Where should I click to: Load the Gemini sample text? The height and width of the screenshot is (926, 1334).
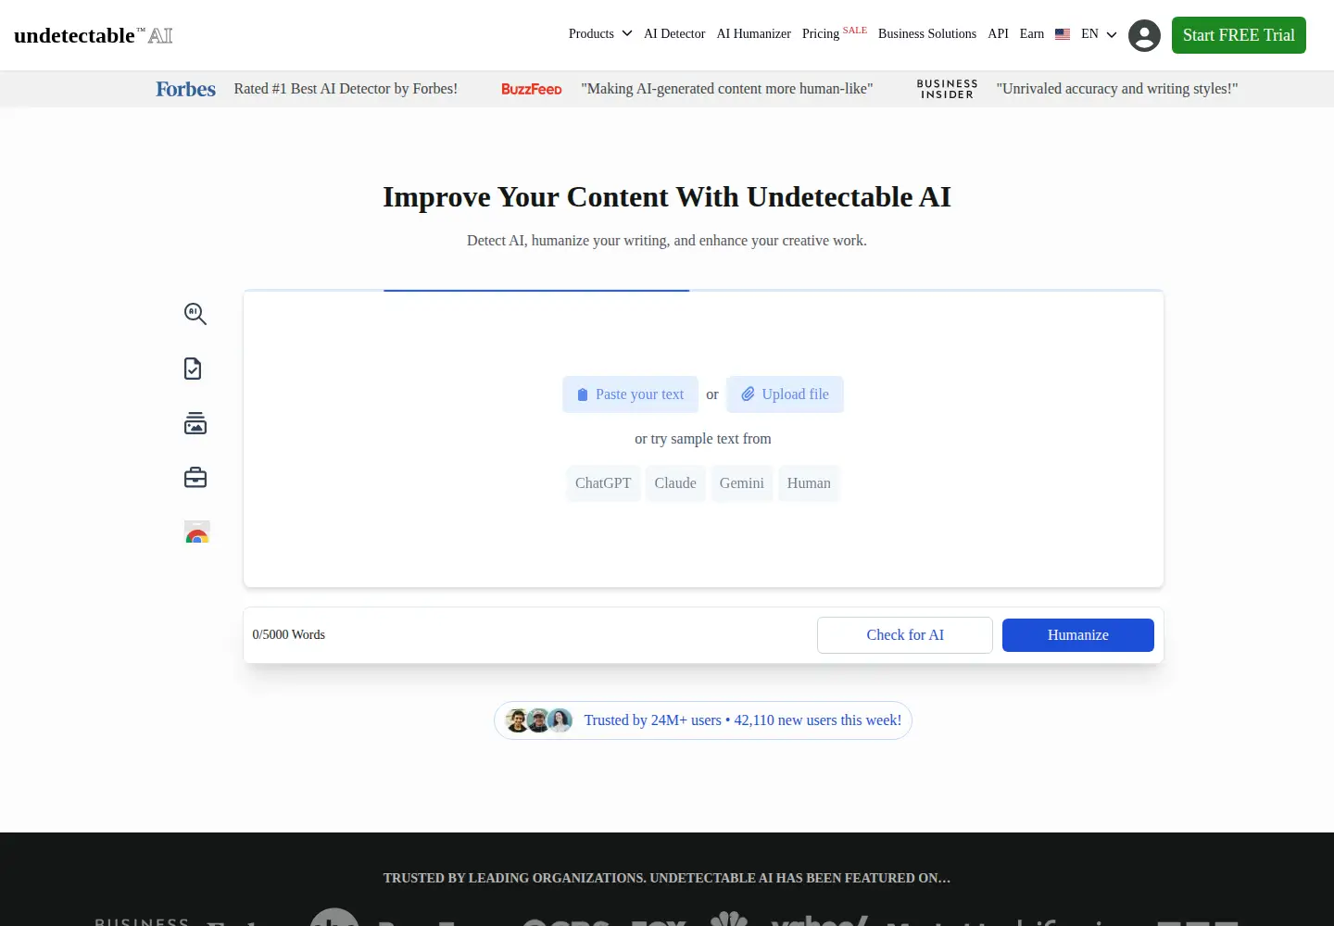742,483
